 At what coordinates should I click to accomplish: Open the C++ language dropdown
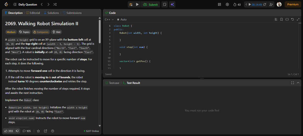[x=109, y=19]
